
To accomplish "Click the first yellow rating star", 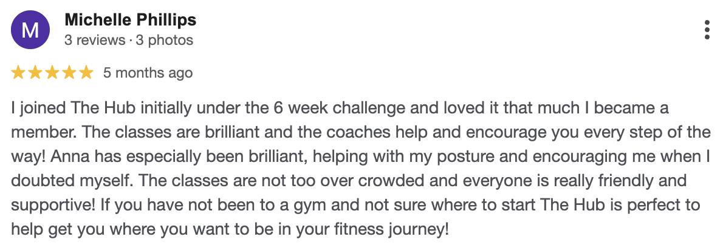I will click(18, 73).
